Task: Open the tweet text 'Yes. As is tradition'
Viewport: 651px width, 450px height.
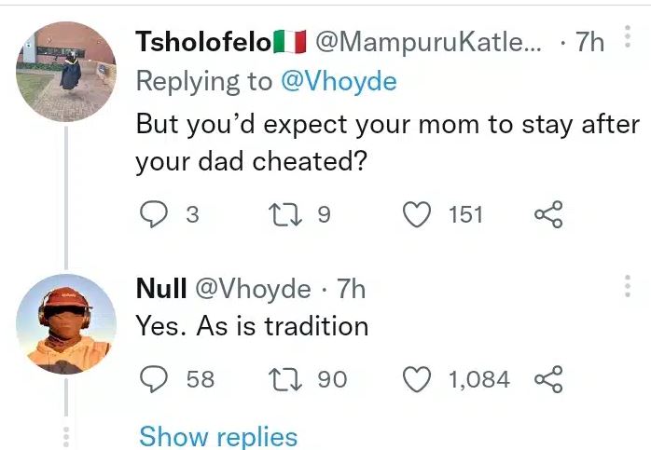Action: pyautogui.click(x=252, y=326)
